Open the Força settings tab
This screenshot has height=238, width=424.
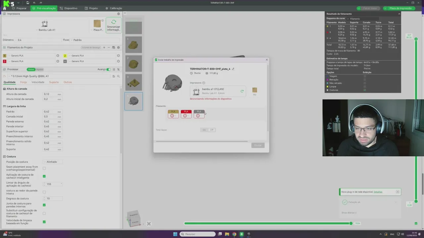point(23,82)
